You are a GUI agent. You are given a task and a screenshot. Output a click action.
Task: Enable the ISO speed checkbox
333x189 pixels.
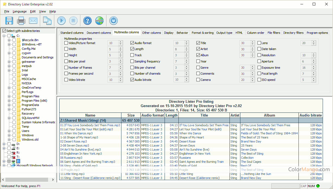pyautogui.click(x=259, y=80)
